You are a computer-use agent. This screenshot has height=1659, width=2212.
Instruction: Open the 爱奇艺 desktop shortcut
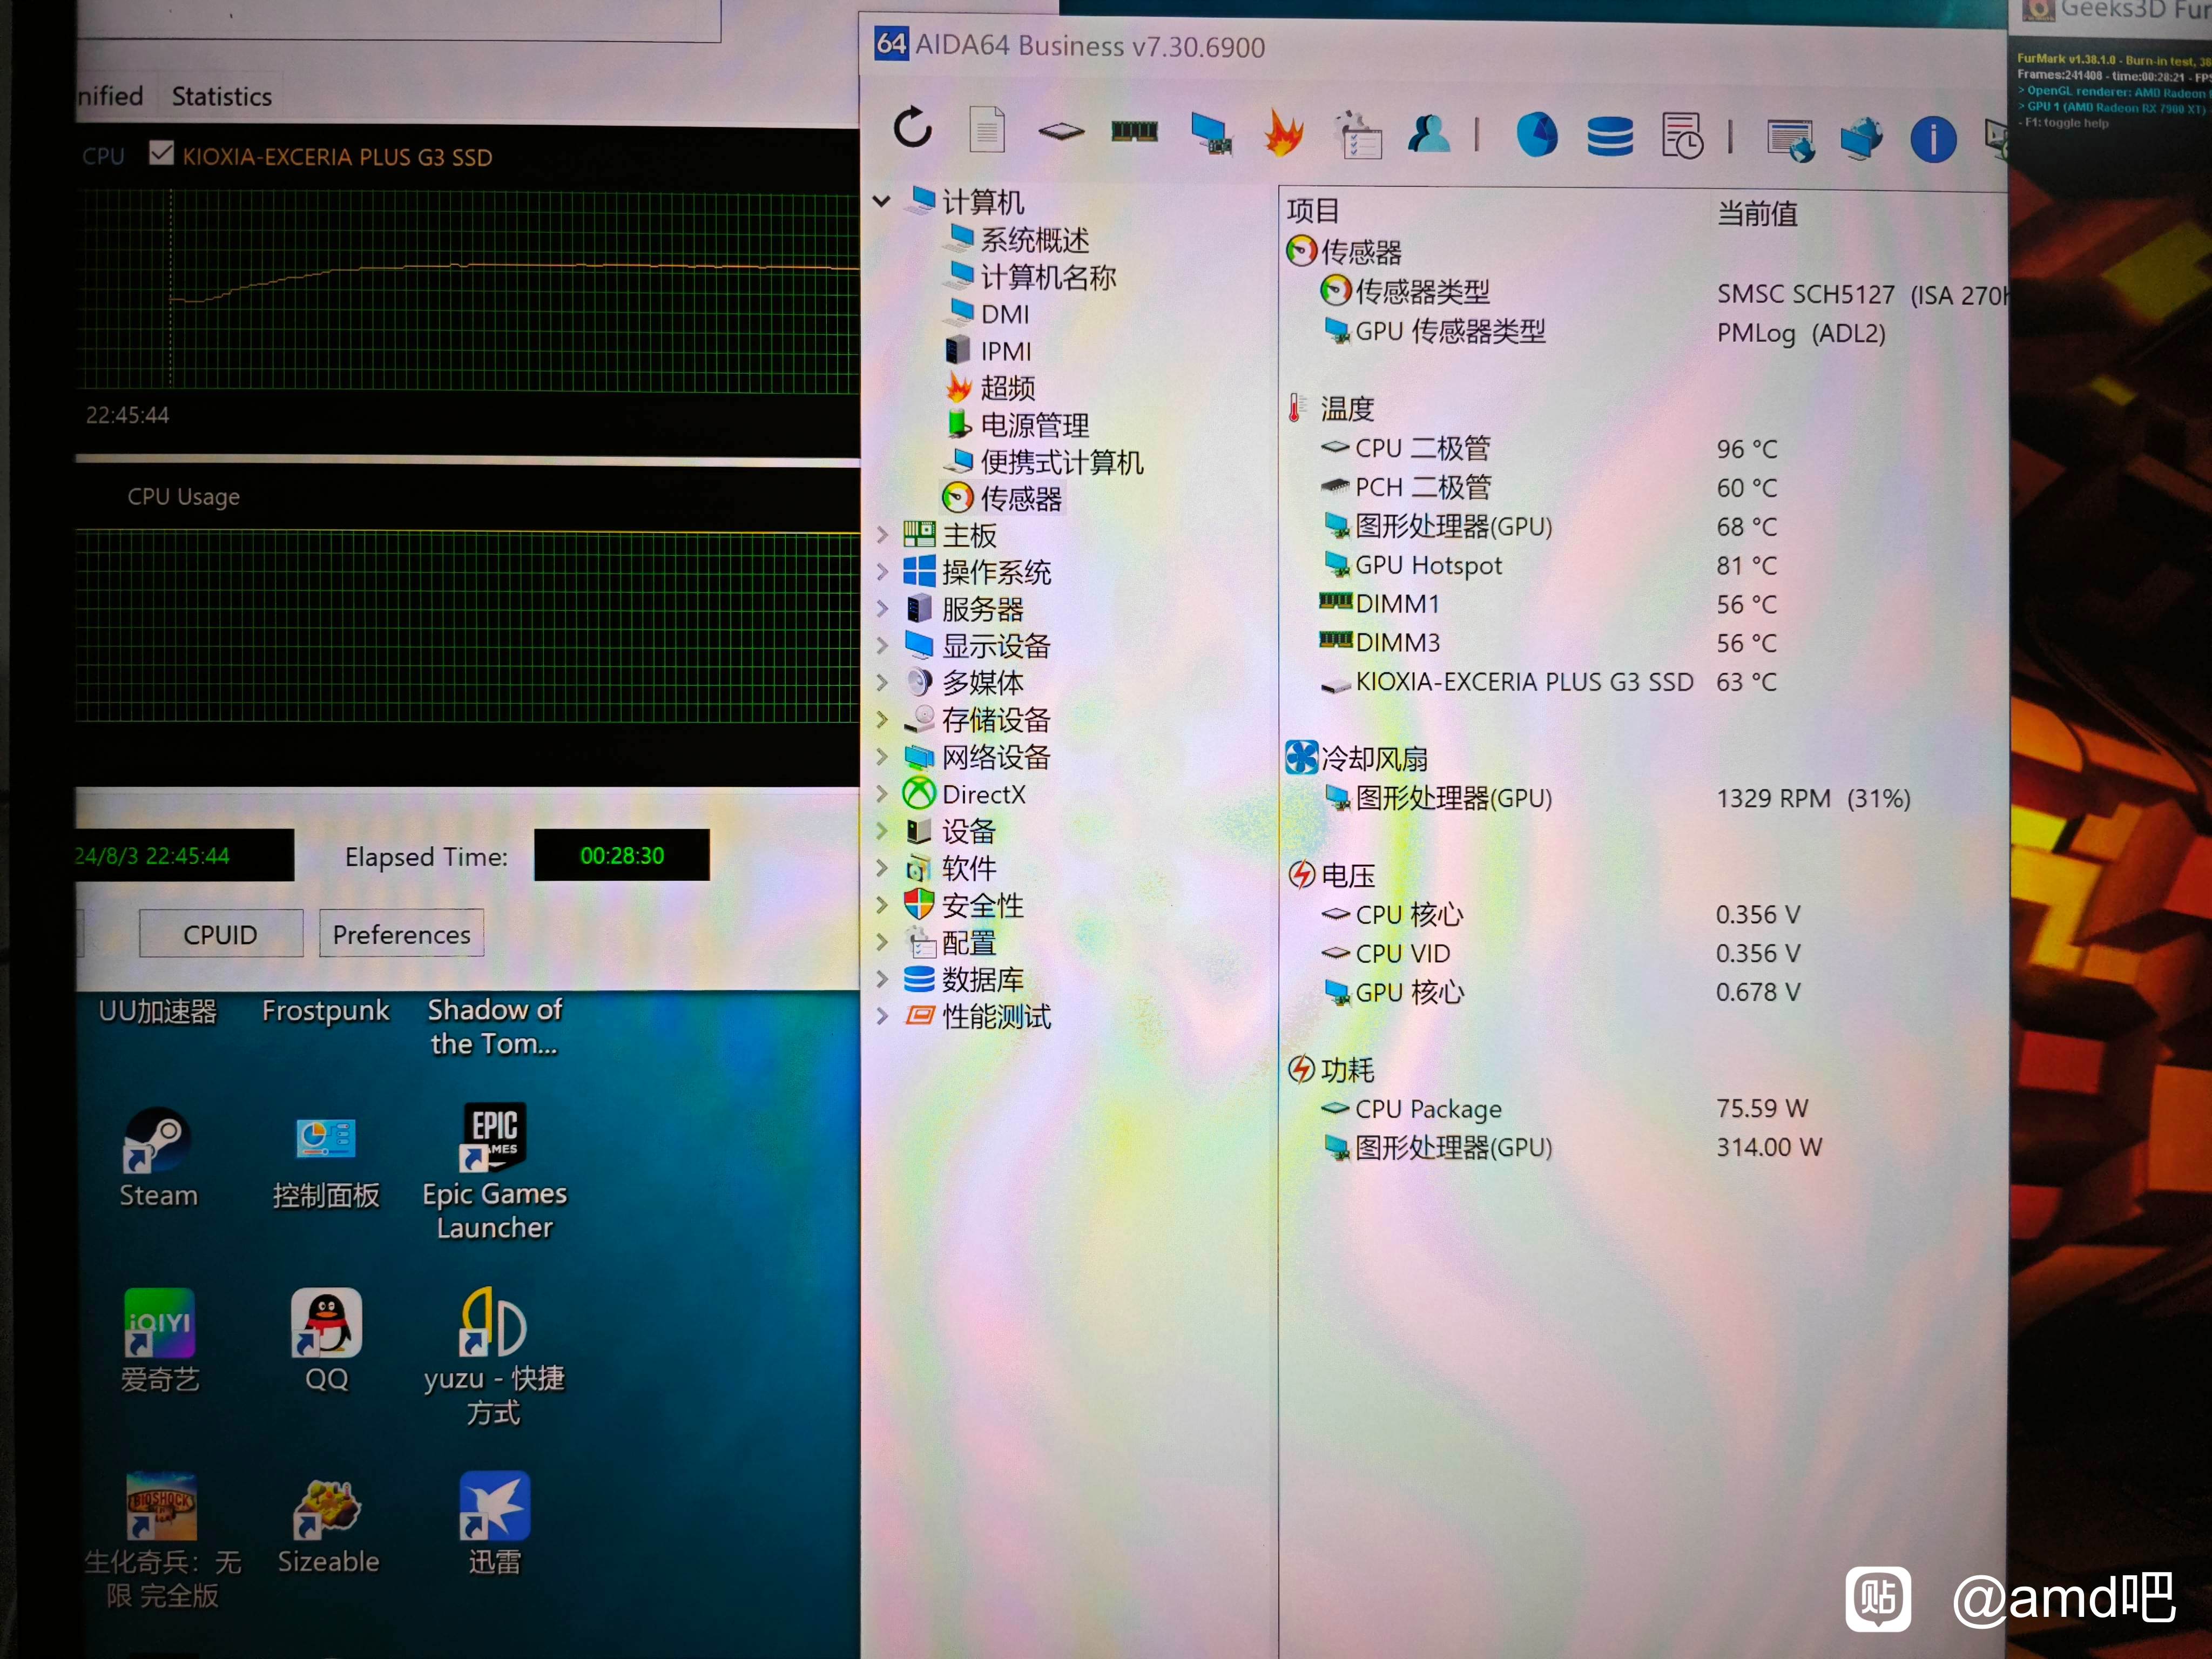[x=160, y=1341]
